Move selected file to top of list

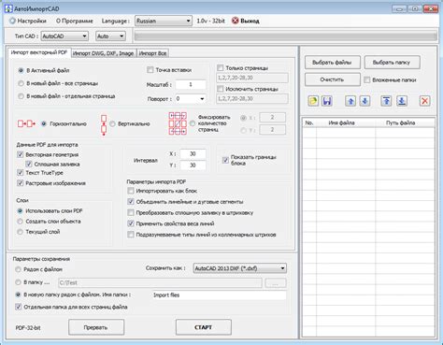point(386,101)
